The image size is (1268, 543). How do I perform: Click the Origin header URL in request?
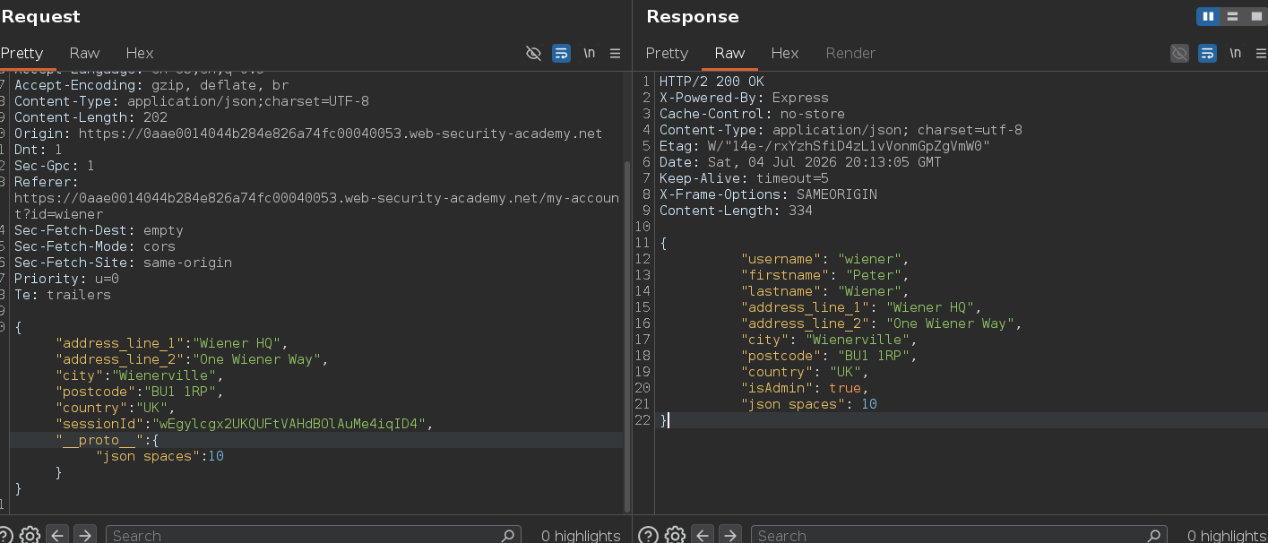point(341,134)
